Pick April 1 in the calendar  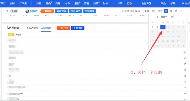tap(153, 27)
